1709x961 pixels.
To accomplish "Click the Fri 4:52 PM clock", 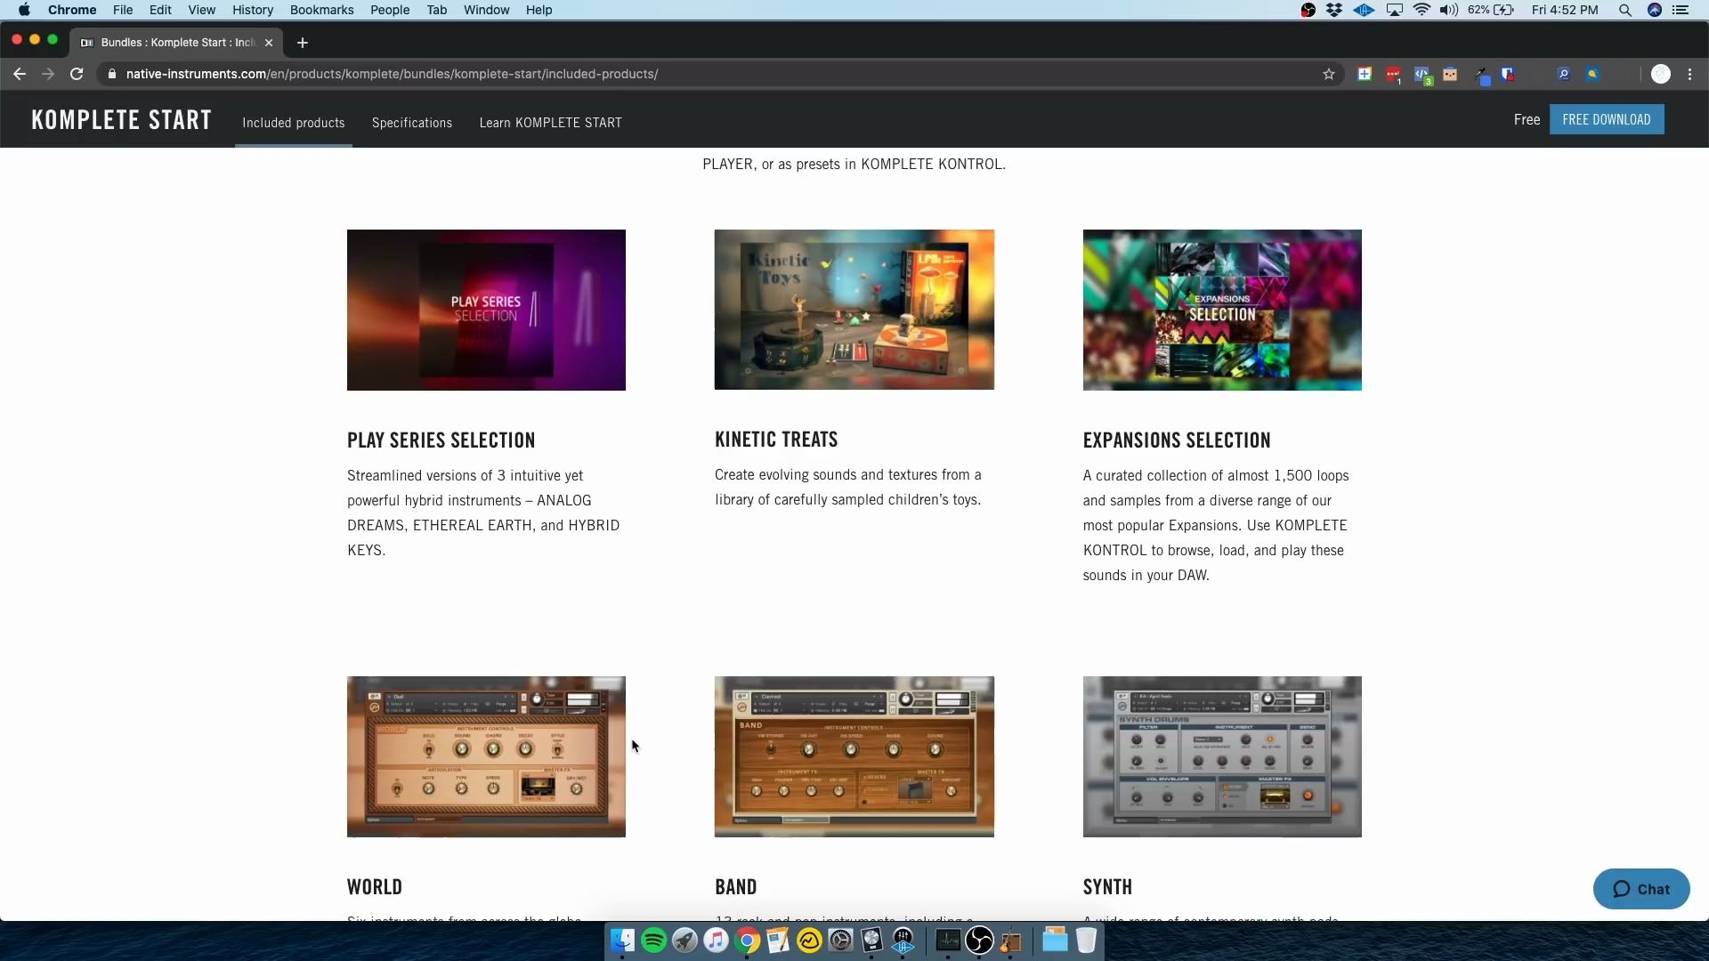I will tap(1565, 10).
